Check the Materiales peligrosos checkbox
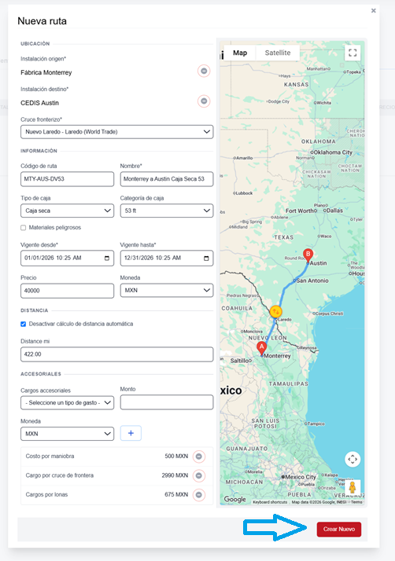Image resolution: width=395 pixels, height=561 pixels. (24, 228)
